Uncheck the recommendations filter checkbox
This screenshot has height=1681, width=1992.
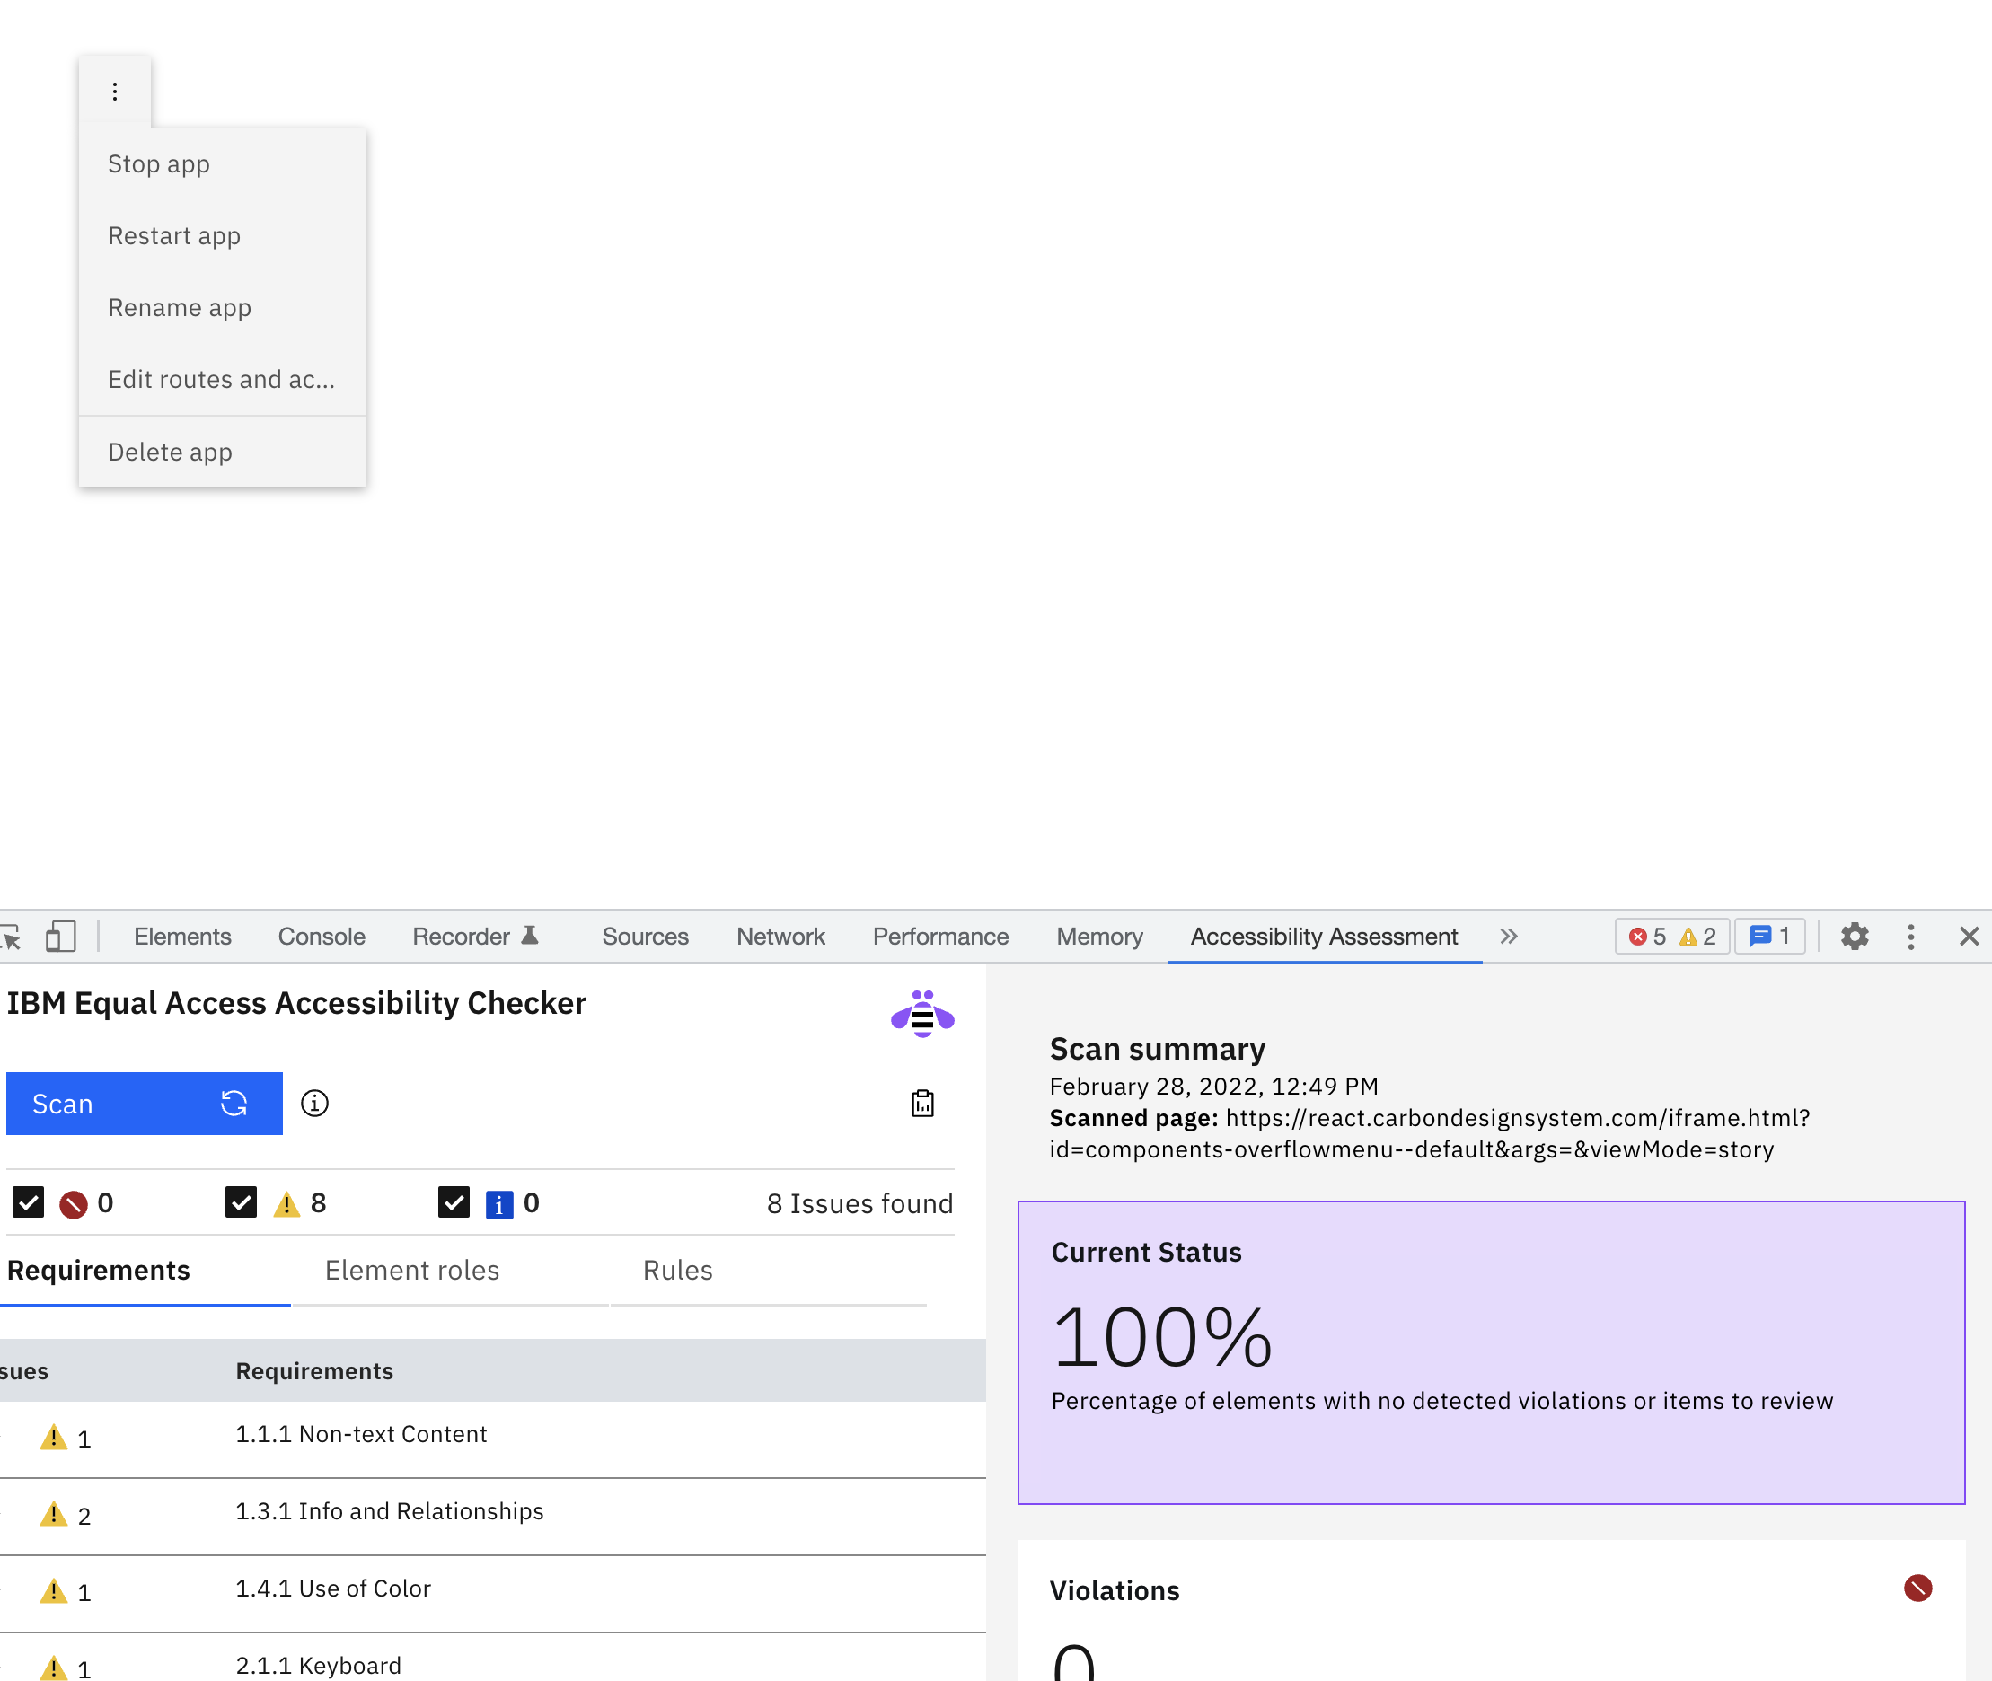454,1201
